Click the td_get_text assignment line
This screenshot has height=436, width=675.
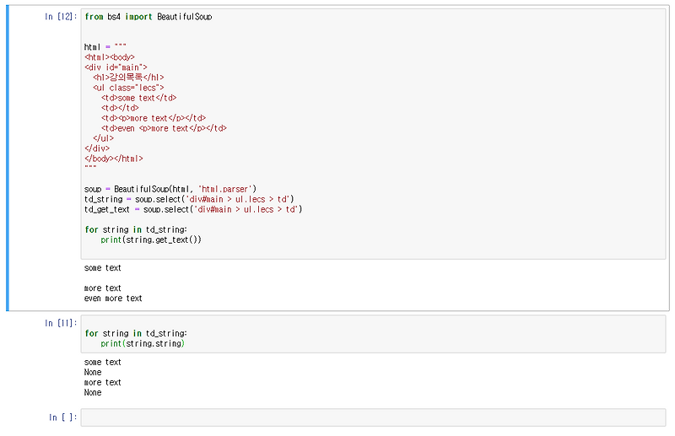point(192,208)
